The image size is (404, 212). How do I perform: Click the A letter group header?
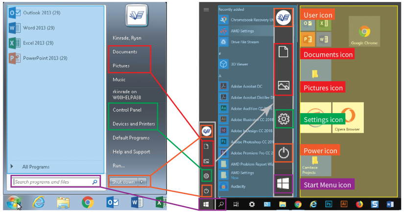click(x=220, y=76)
